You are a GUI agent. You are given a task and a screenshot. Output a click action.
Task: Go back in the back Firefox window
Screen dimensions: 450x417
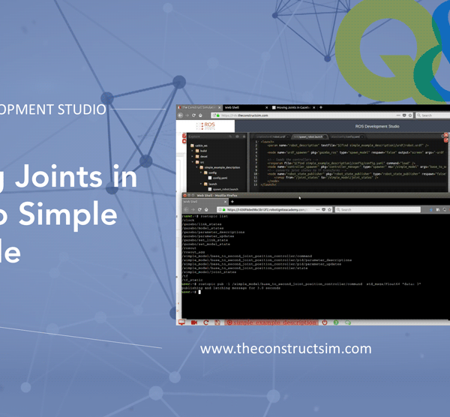tap(180, 115)
